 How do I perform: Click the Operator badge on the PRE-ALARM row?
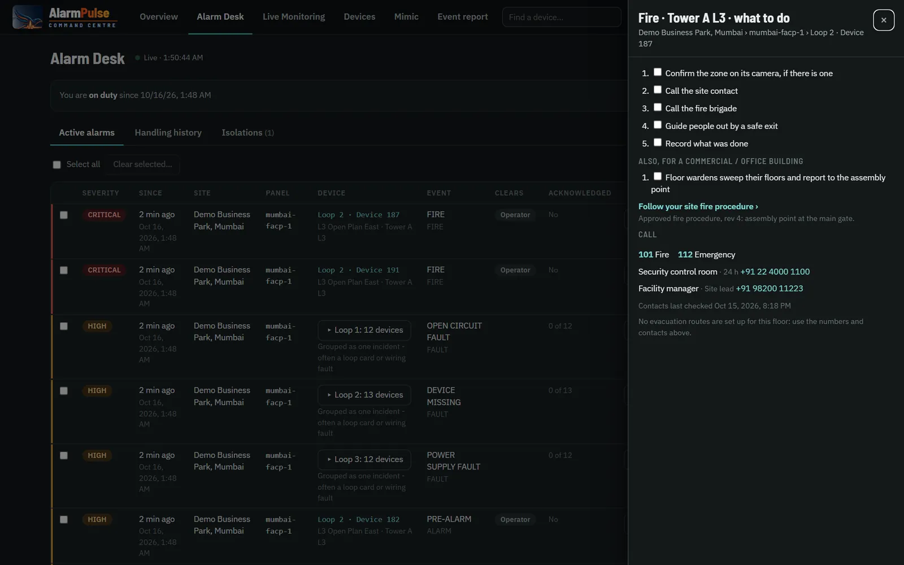[x=515, y=519]
